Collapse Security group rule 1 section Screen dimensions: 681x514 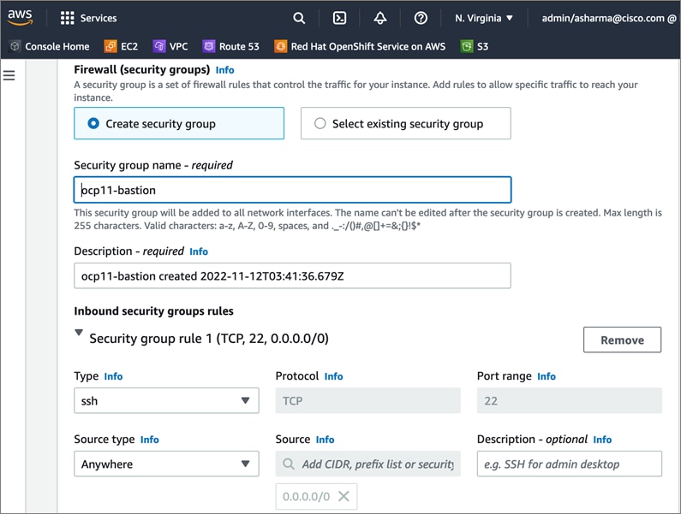point(80,334)
